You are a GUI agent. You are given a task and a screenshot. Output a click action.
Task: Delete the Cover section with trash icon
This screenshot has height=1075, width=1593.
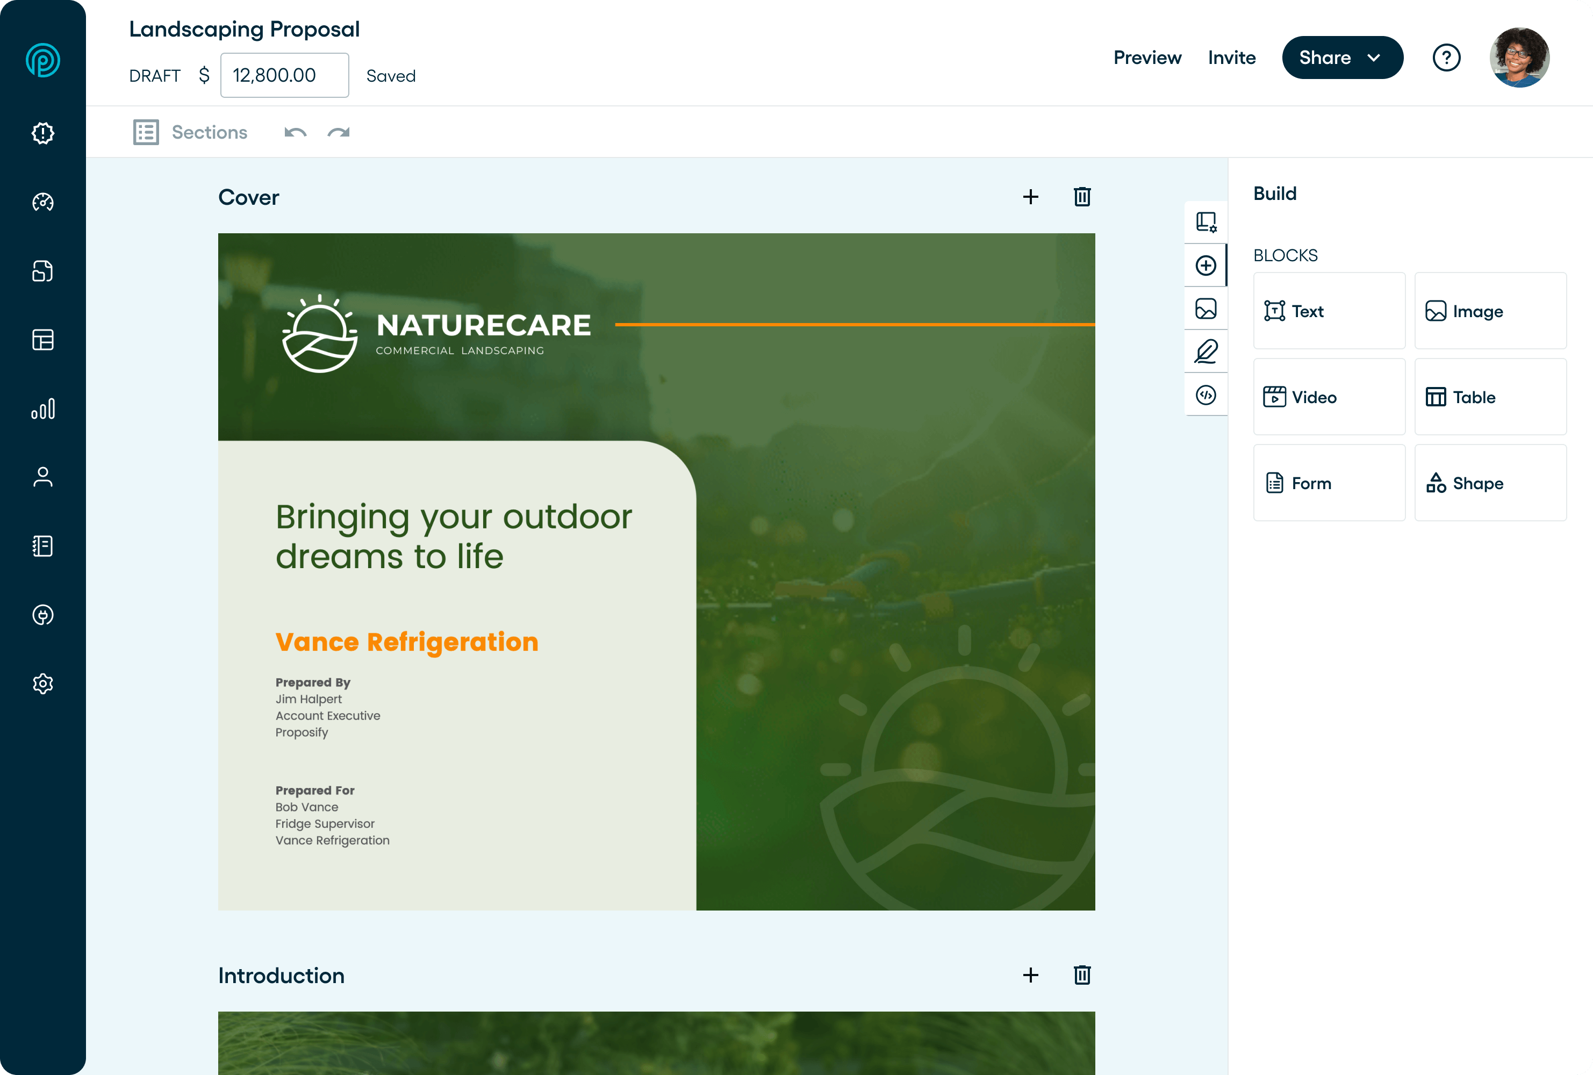pyautogui.click(x=1082, y=197)
